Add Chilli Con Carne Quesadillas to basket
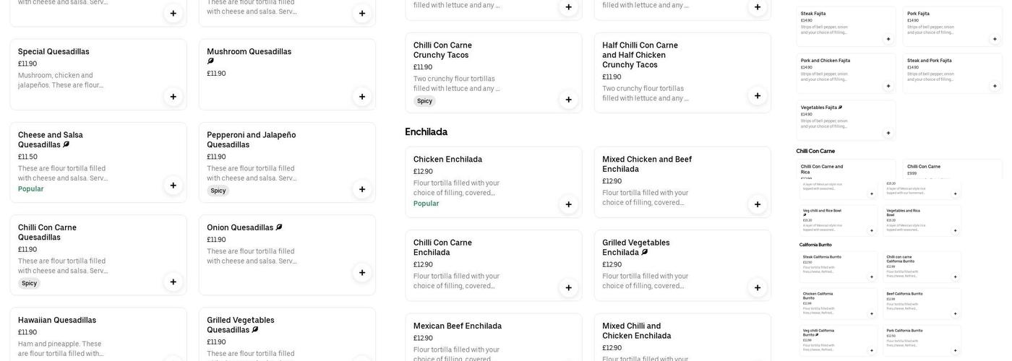 tap(173, 282)
